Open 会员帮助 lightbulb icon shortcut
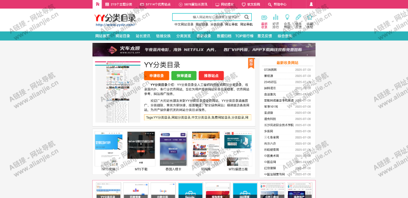Image resolution: width=408 pixels, height=198 pixels. (287, 18)
